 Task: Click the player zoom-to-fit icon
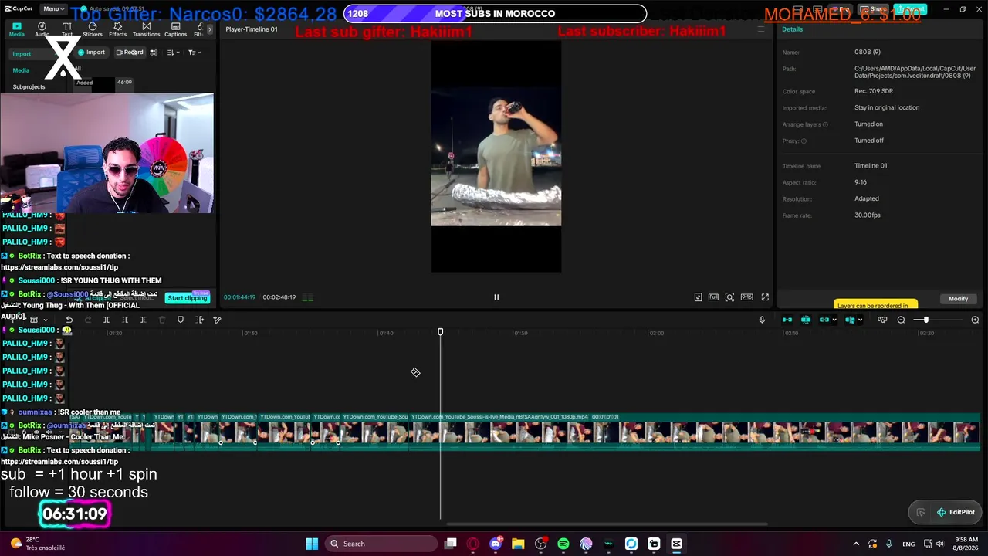[x=713, y=297]
